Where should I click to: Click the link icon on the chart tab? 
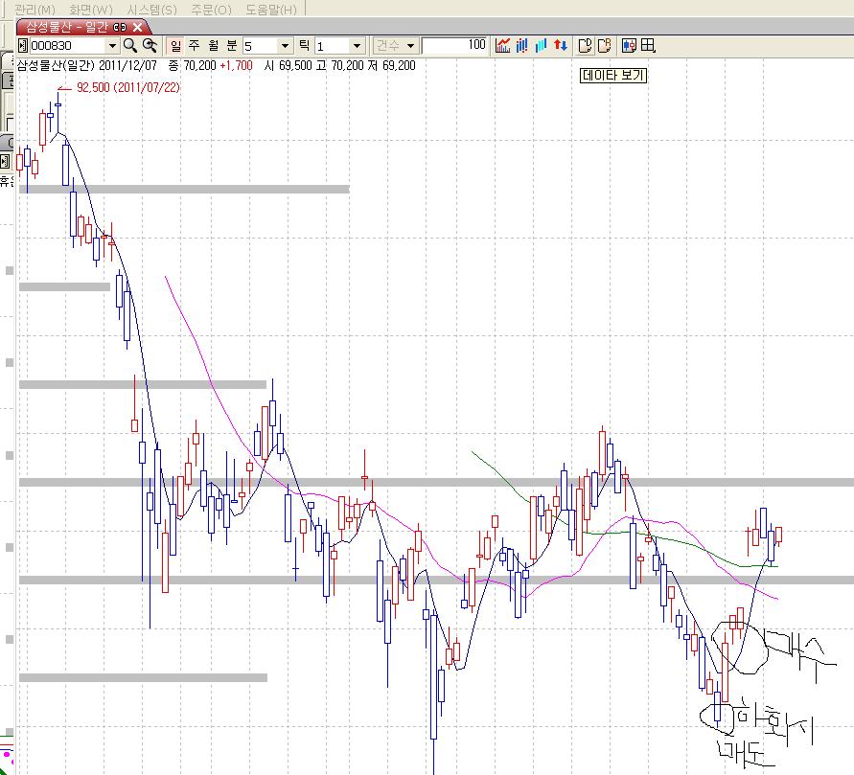[121, 27]
